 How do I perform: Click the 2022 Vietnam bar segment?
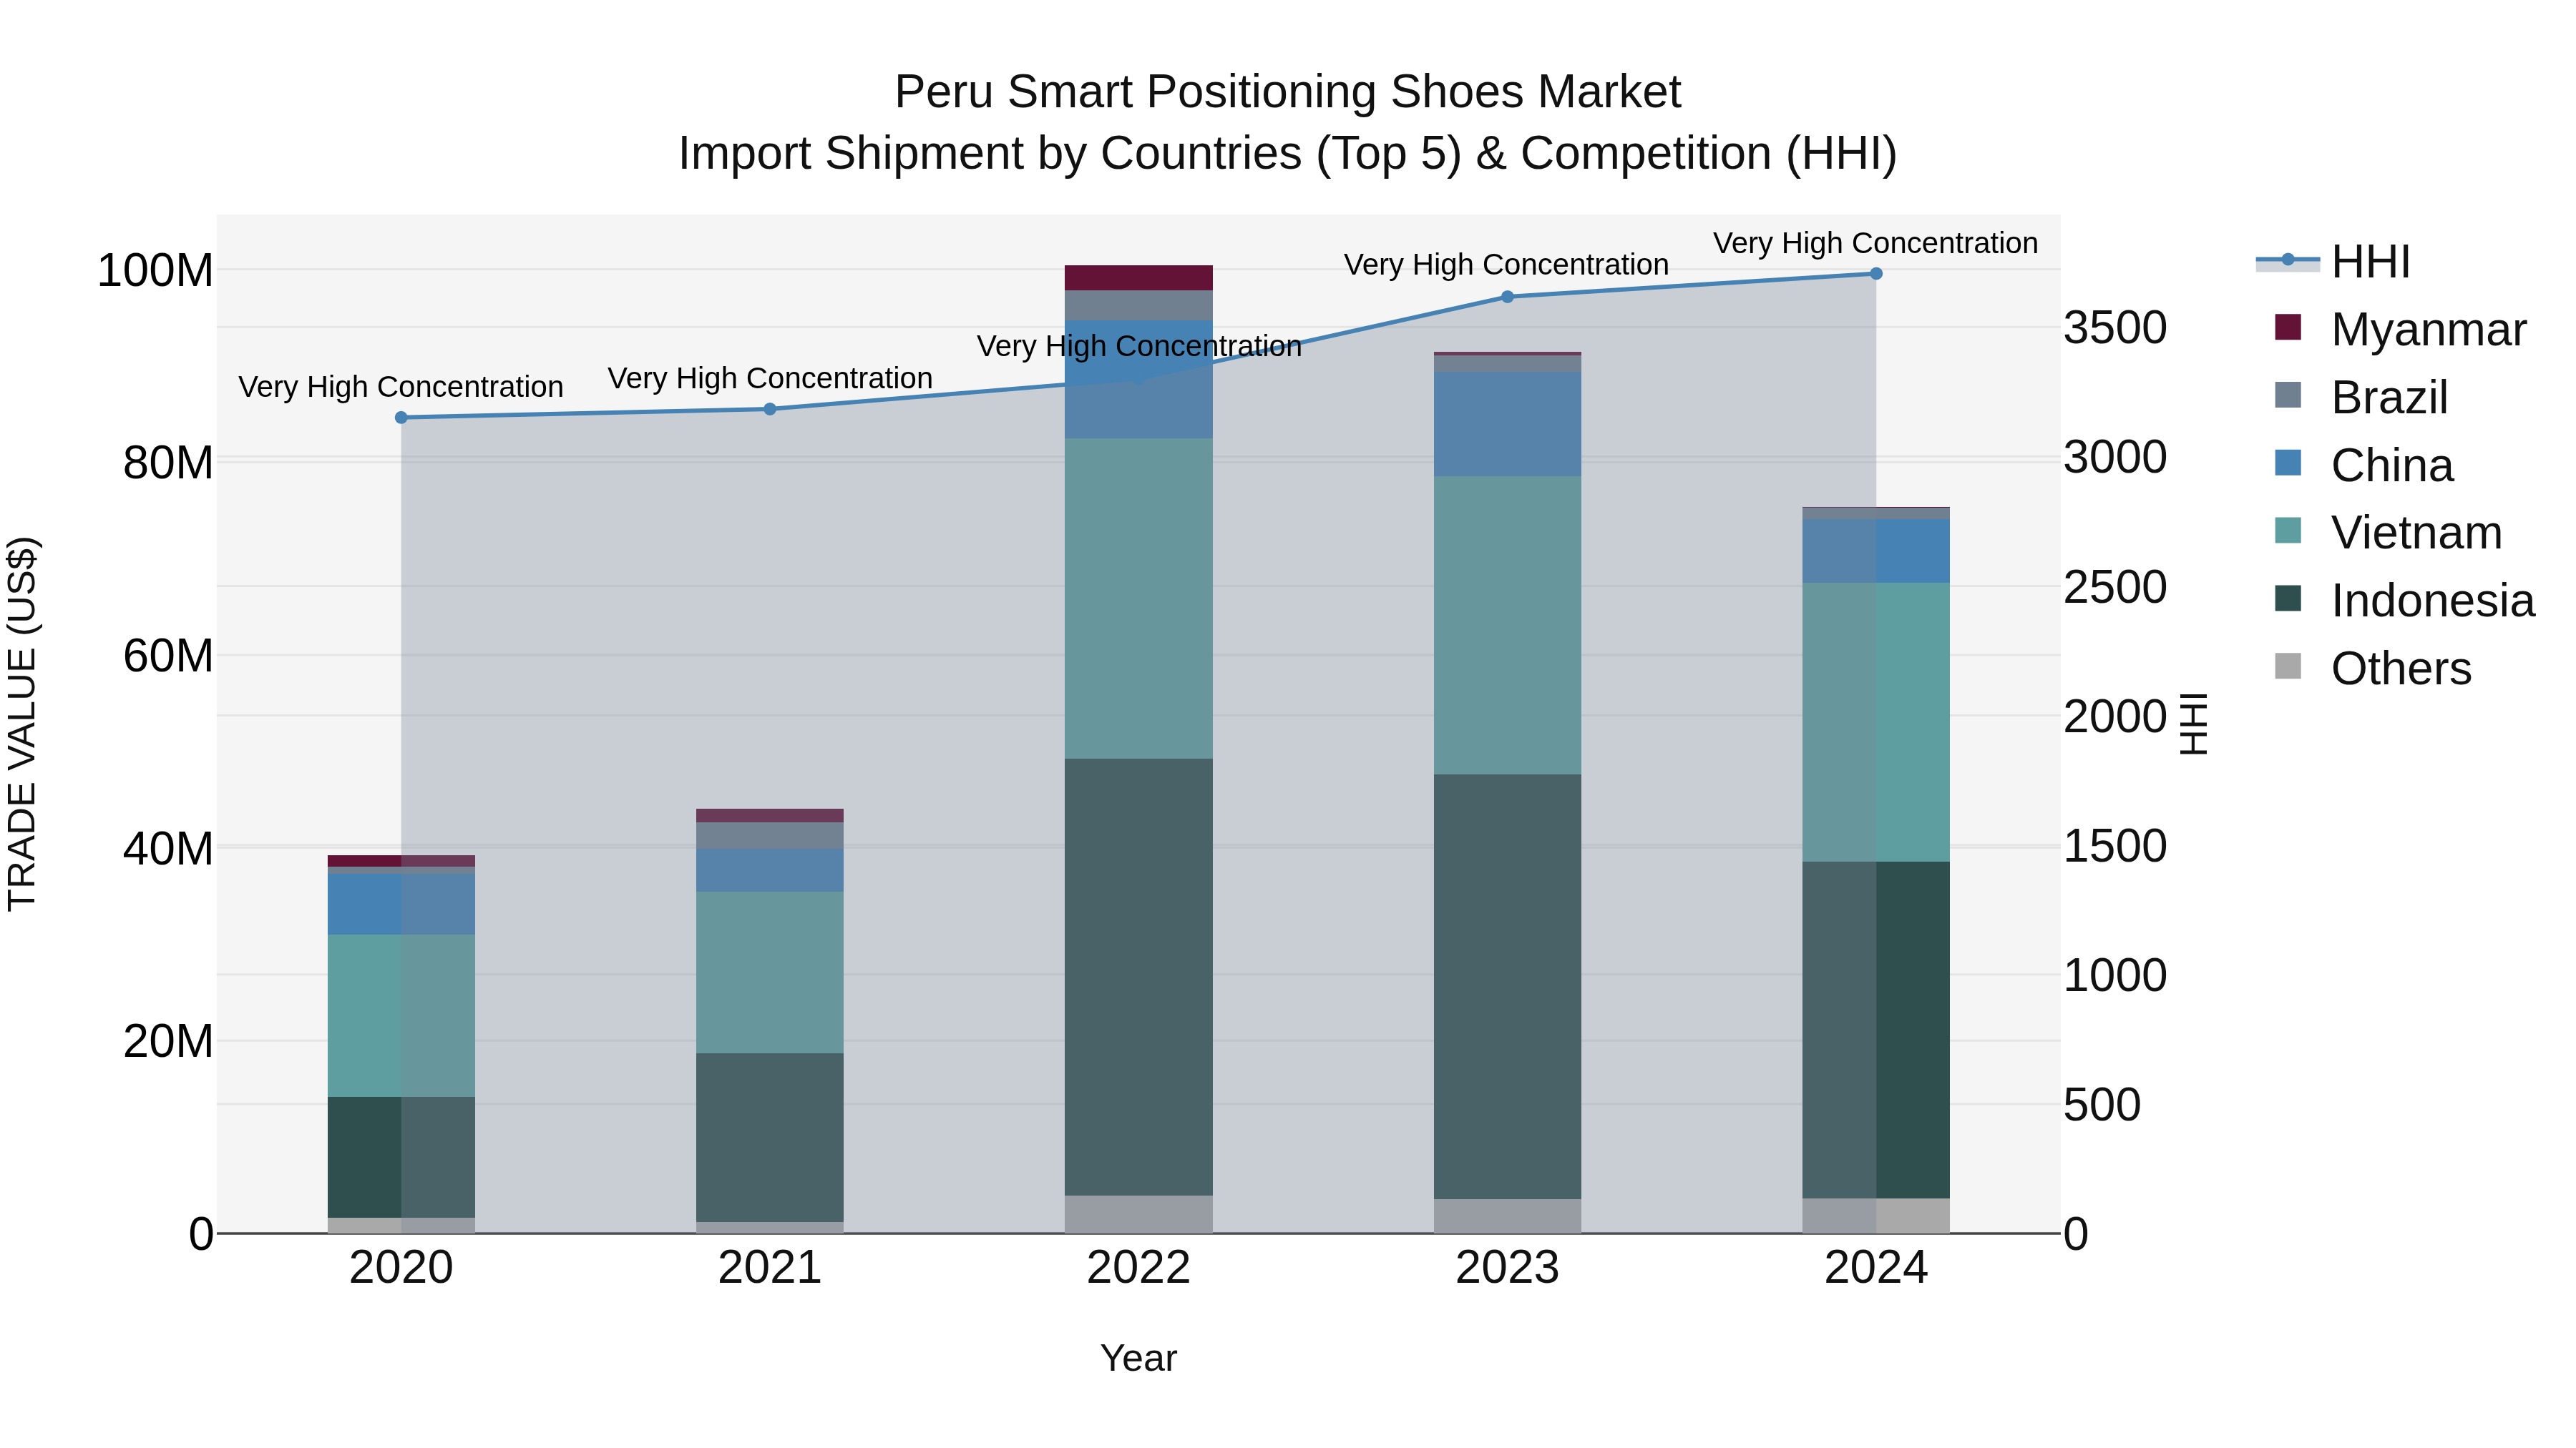[x=1139, y=599]
